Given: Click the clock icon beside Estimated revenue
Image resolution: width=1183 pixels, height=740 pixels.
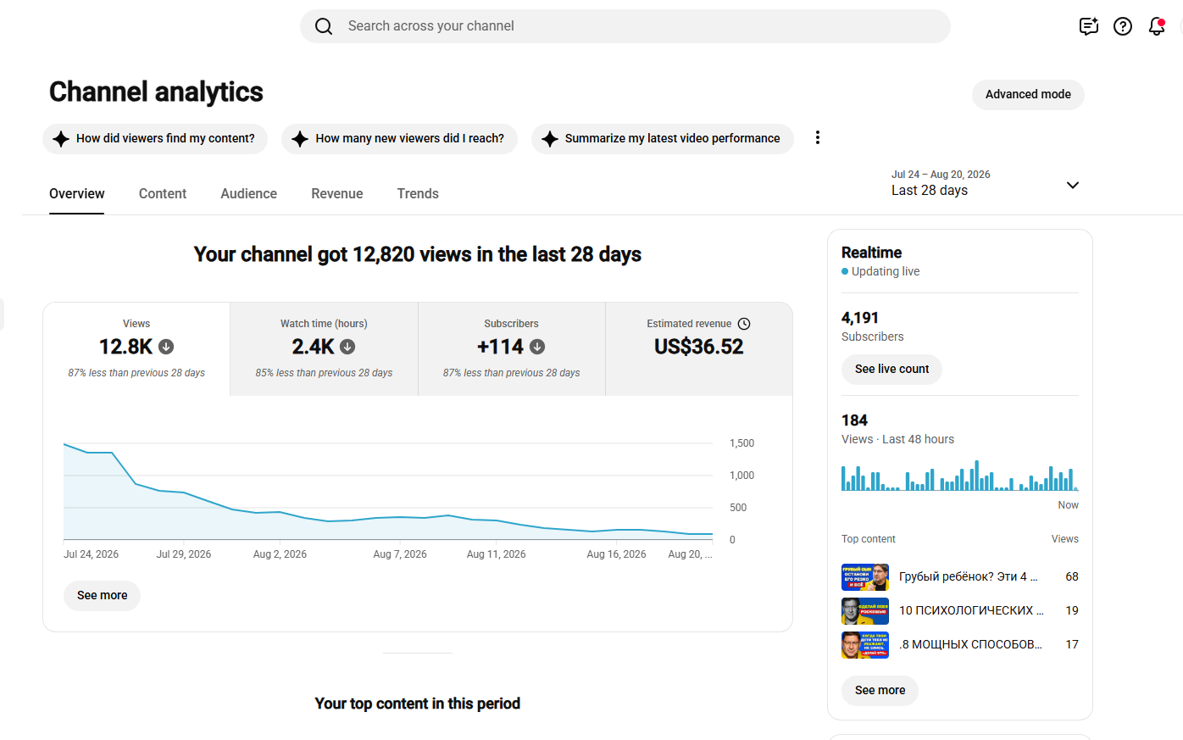Looking at the screenshot, I should 744,324.
